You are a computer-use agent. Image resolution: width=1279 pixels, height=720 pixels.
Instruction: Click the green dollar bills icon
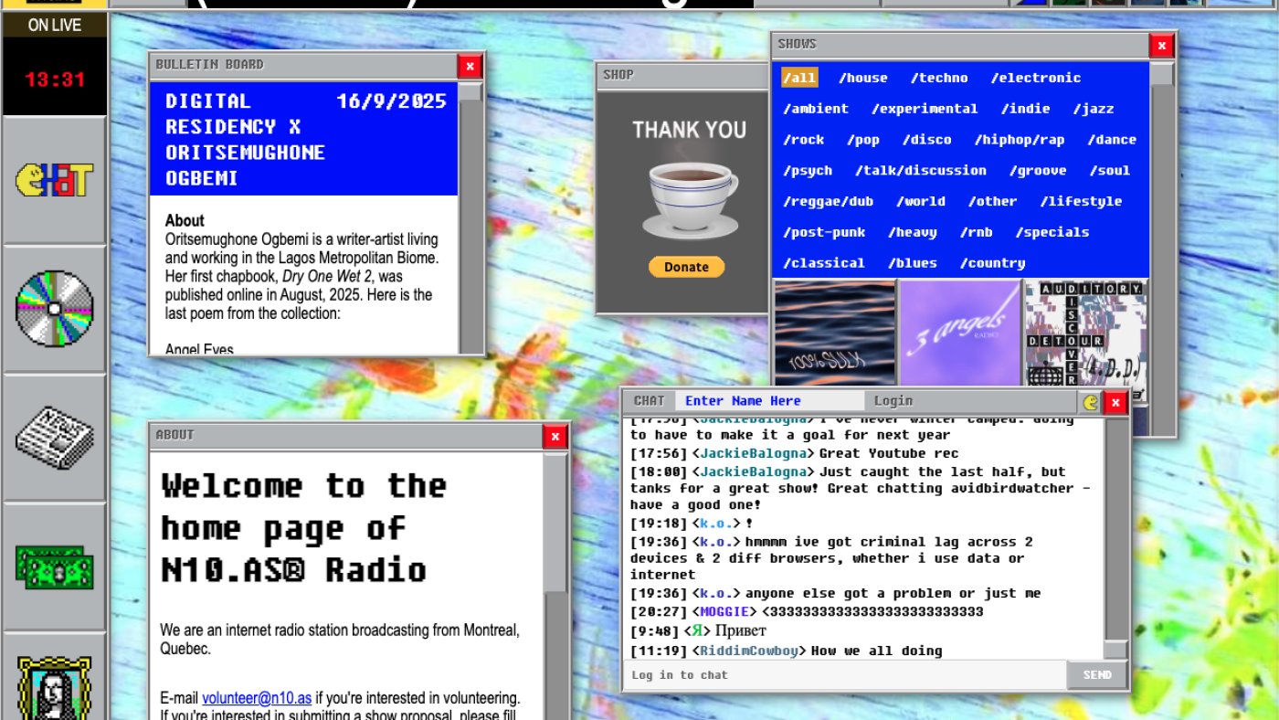(x=55, y=566)
